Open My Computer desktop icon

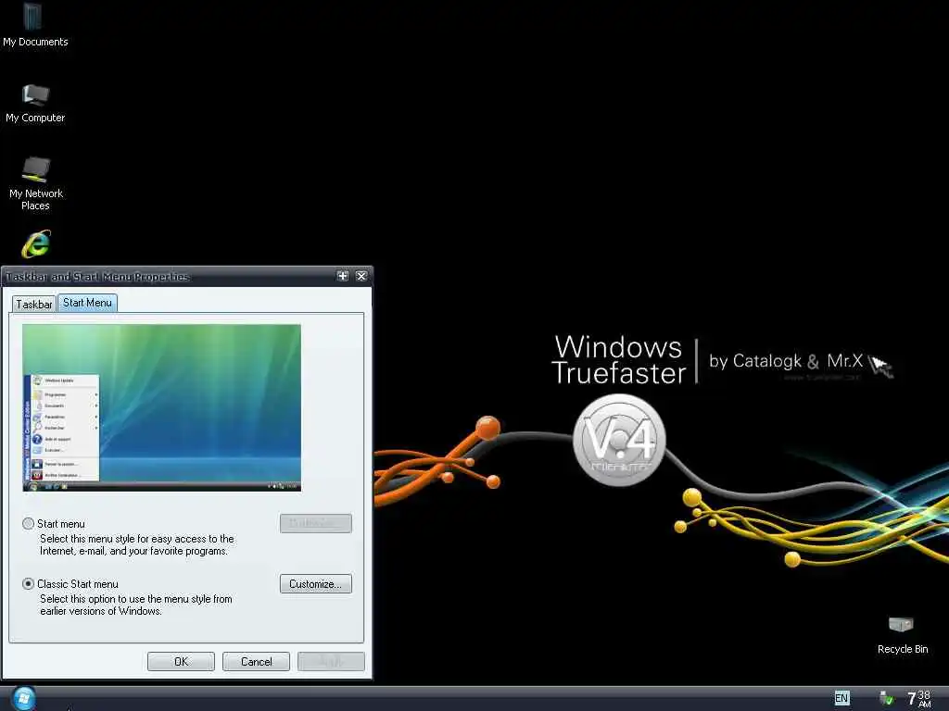pos(35,103)
